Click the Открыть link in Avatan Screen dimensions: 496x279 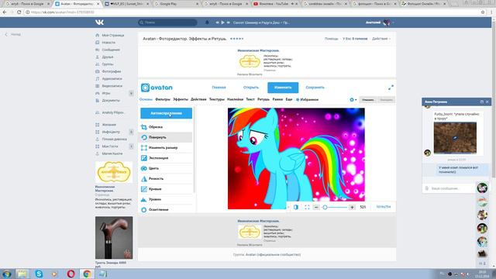coord(251,88)
